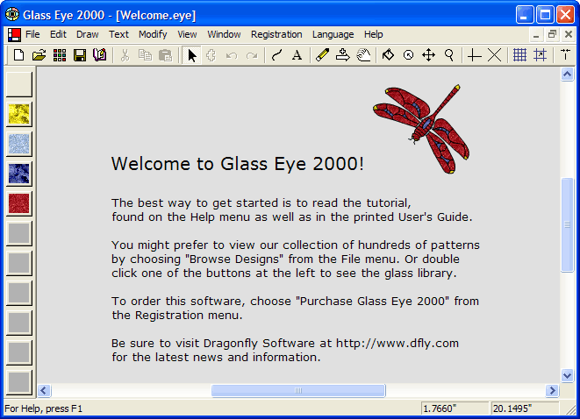Click the stamp with arrow icon
This screenshot has height=419, width=580.
[x=342, y=55]
